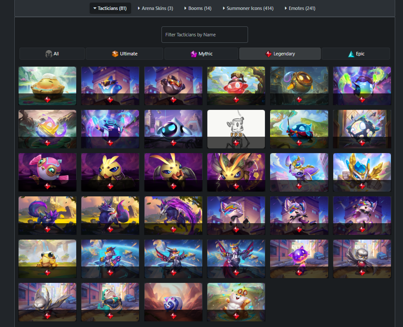
Task: Collapse the Tacticians (81) section
Action: [110, 8]
